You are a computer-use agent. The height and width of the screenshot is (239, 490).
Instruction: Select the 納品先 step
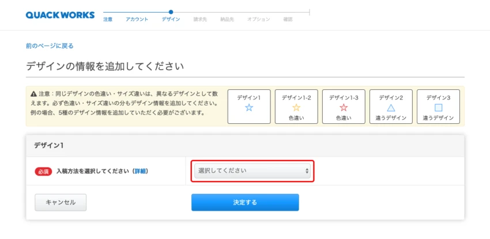(227, 20)
